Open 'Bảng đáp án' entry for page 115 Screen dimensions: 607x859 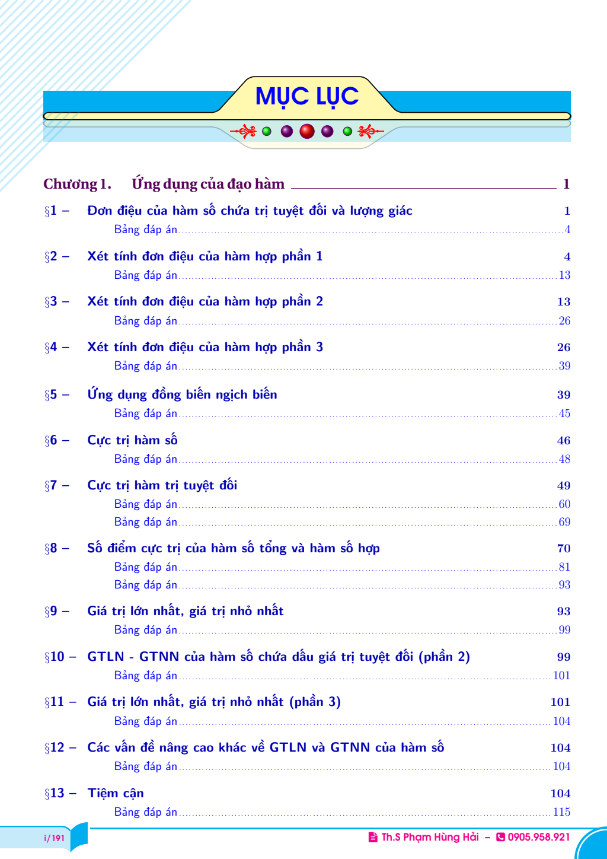[146, 812]
